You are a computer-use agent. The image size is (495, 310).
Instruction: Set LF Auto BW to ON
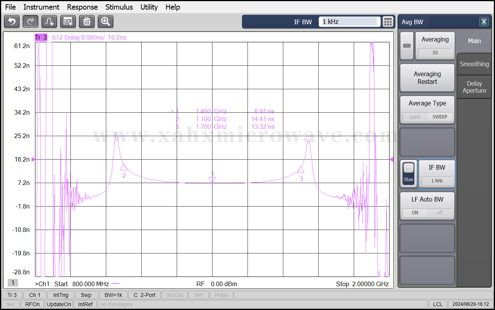click(x=415, y=212)
